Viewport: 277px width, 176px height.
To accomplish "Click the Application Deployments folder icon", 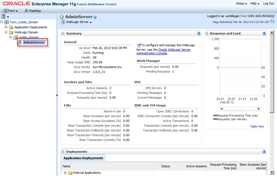I will pyautogui.click(x=11, y=27).
